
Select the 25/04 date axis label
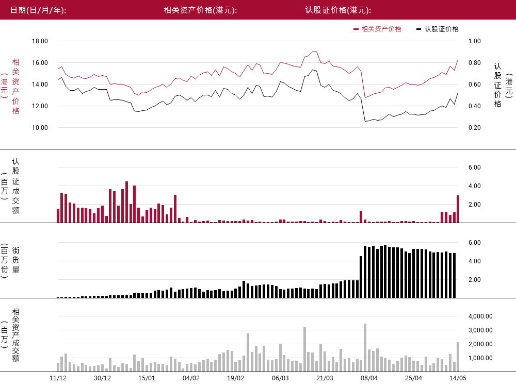413,378
